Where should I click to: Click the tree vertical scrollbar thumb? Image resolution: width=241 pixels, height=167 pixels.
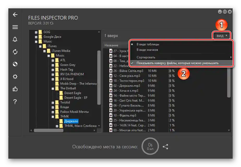(99, 78)
